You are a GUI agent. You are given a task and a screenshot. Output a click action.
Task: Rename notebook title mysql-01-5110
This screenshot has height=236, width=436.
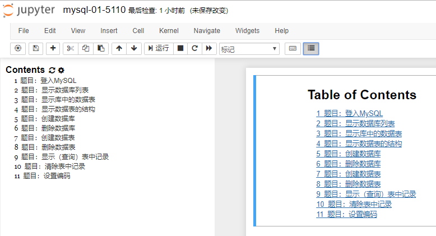pyautogui.click(x=94, y=10)
